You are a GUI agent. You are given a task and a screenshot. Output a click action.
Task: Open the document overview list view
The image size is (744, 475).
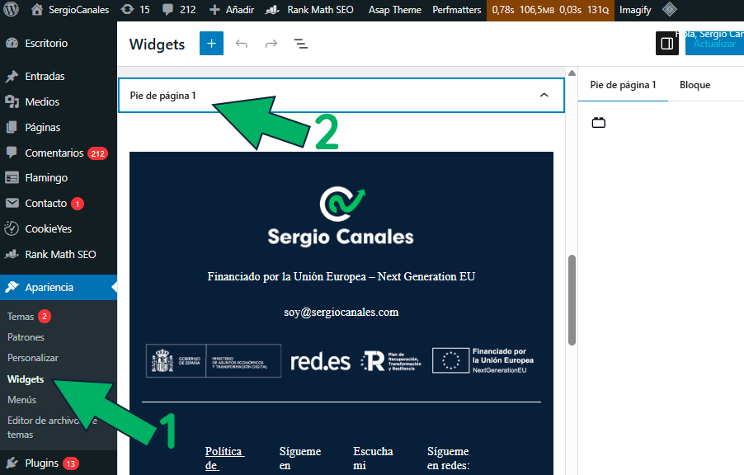300,44
